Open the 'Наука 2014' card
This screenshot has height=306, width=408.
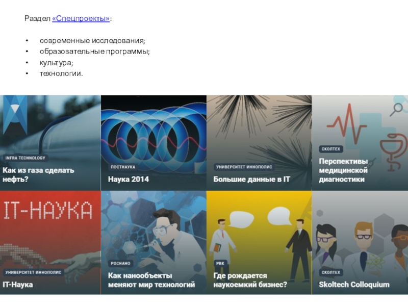154,143
